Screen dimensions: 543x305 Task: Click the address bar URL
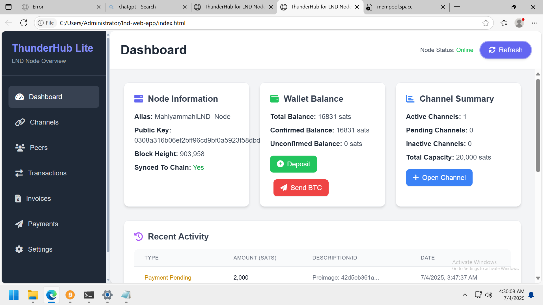coord(122,23)
